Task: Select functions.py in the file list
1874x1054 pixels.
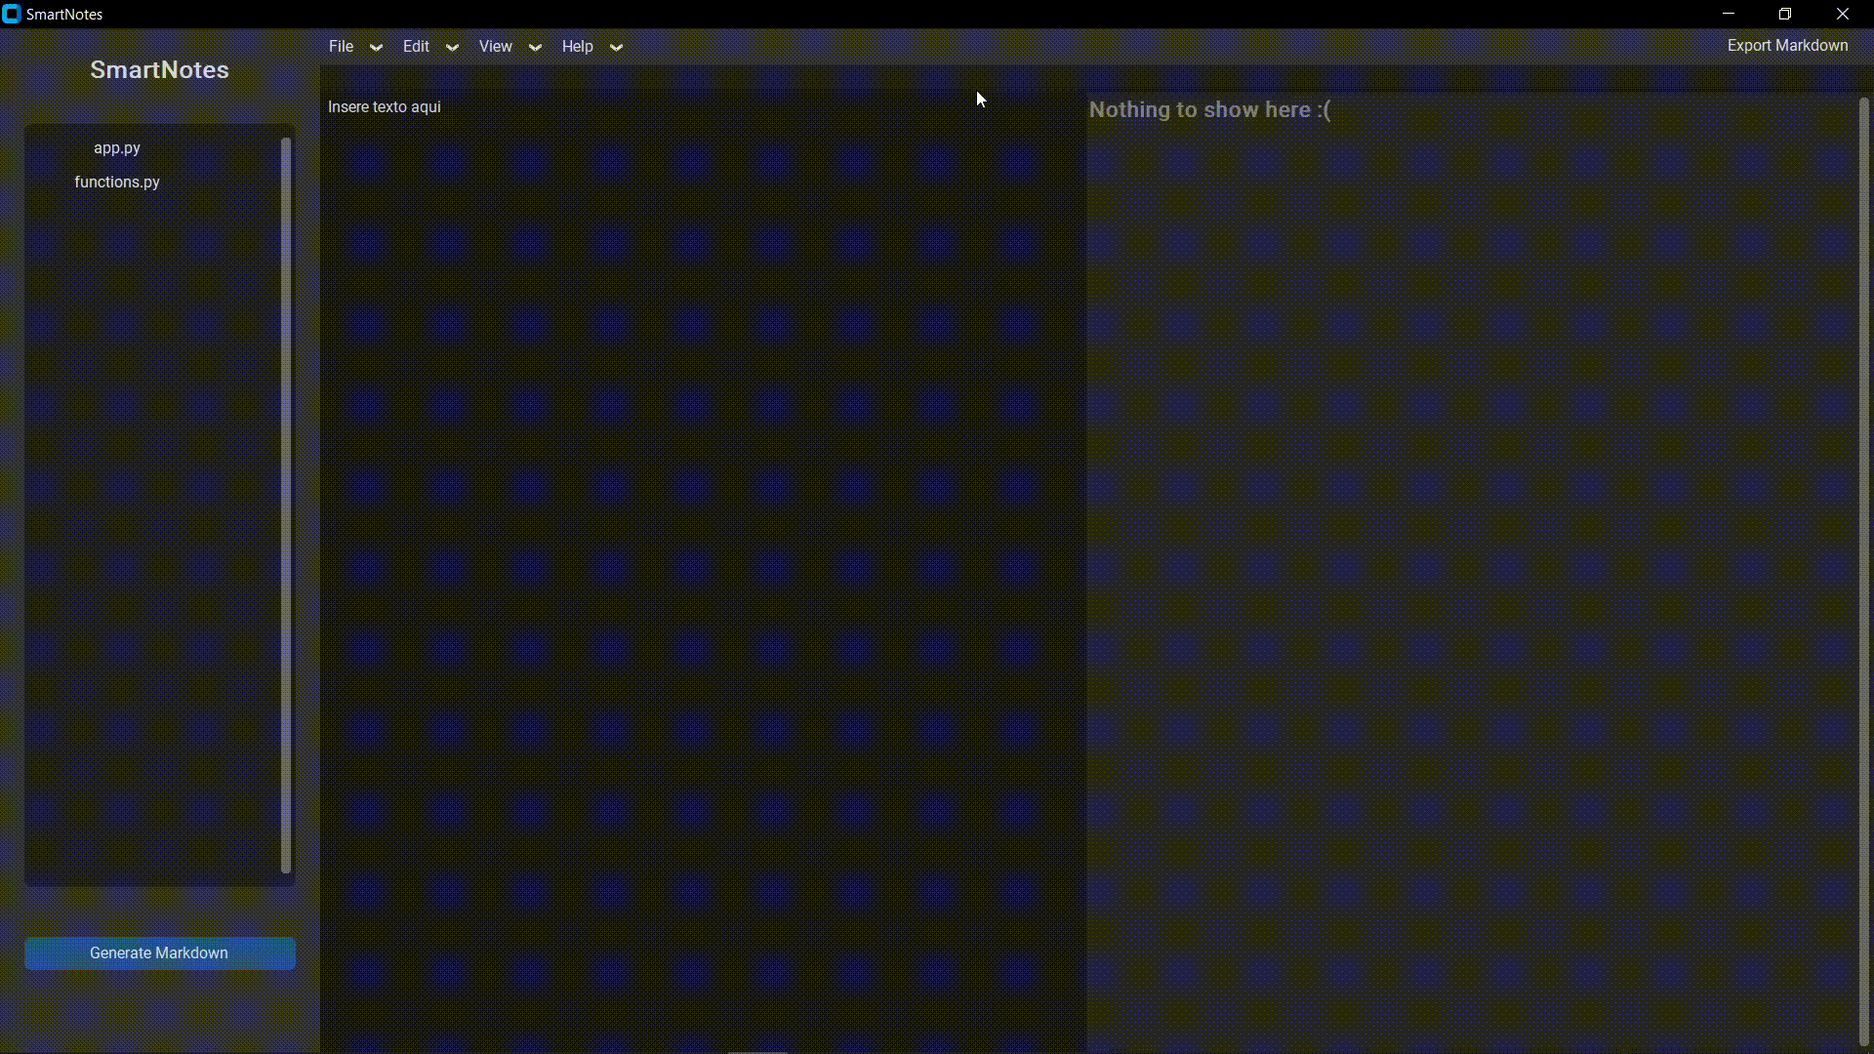Action: (x=117, y=182)
